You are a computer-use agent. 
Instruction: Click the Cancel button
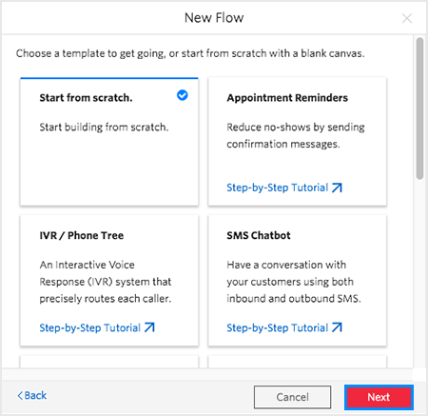pyautogui.click(x=292, y=397)
